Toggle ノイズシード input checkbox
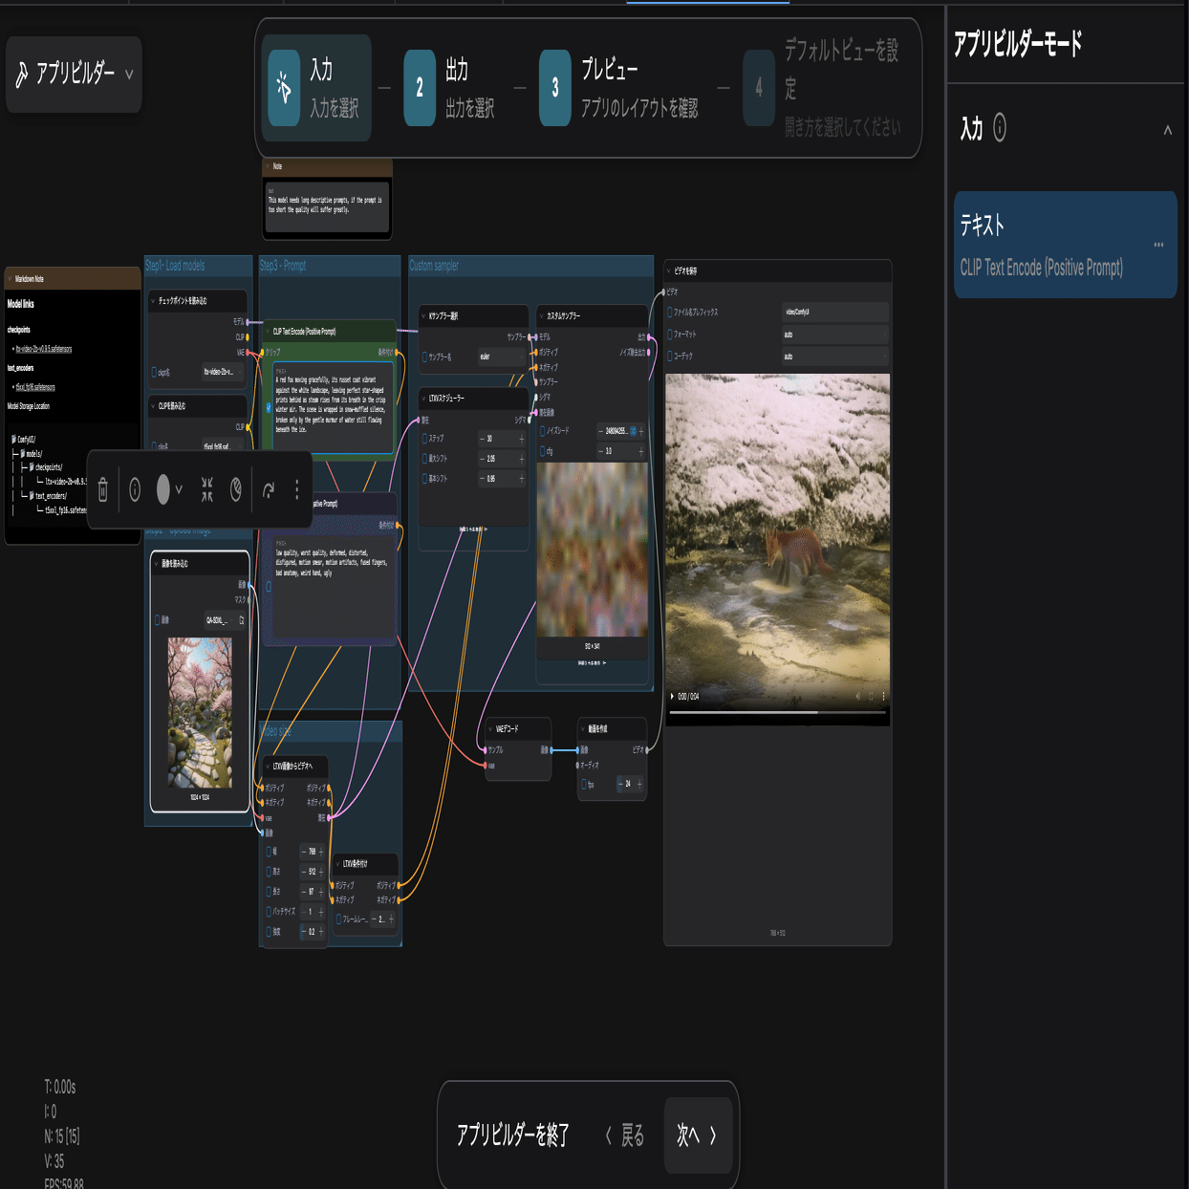This screenshot has height=1189, width=1189. 543,431
